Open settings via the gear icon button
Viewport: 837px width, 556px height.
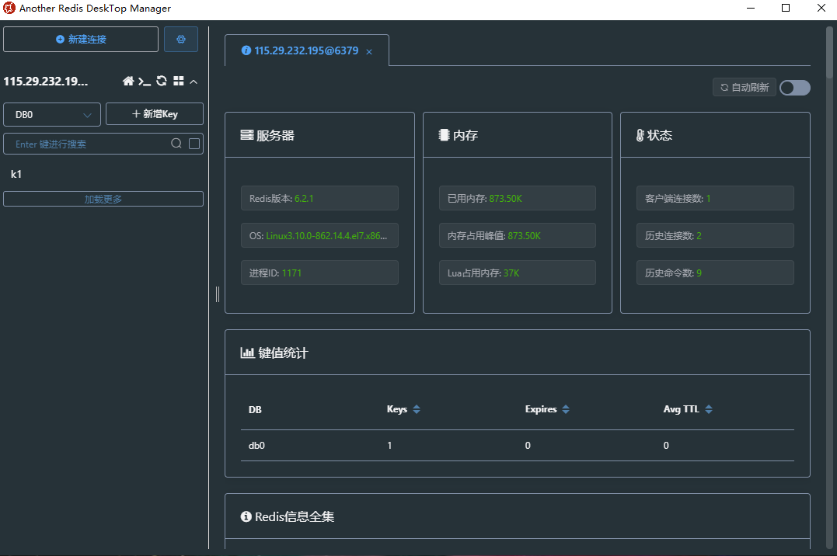coord(181,40)
